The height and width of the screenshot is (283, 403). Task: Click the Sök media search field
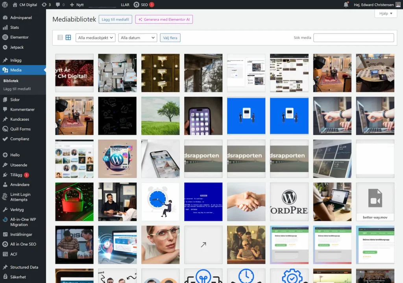click(353, 38)
